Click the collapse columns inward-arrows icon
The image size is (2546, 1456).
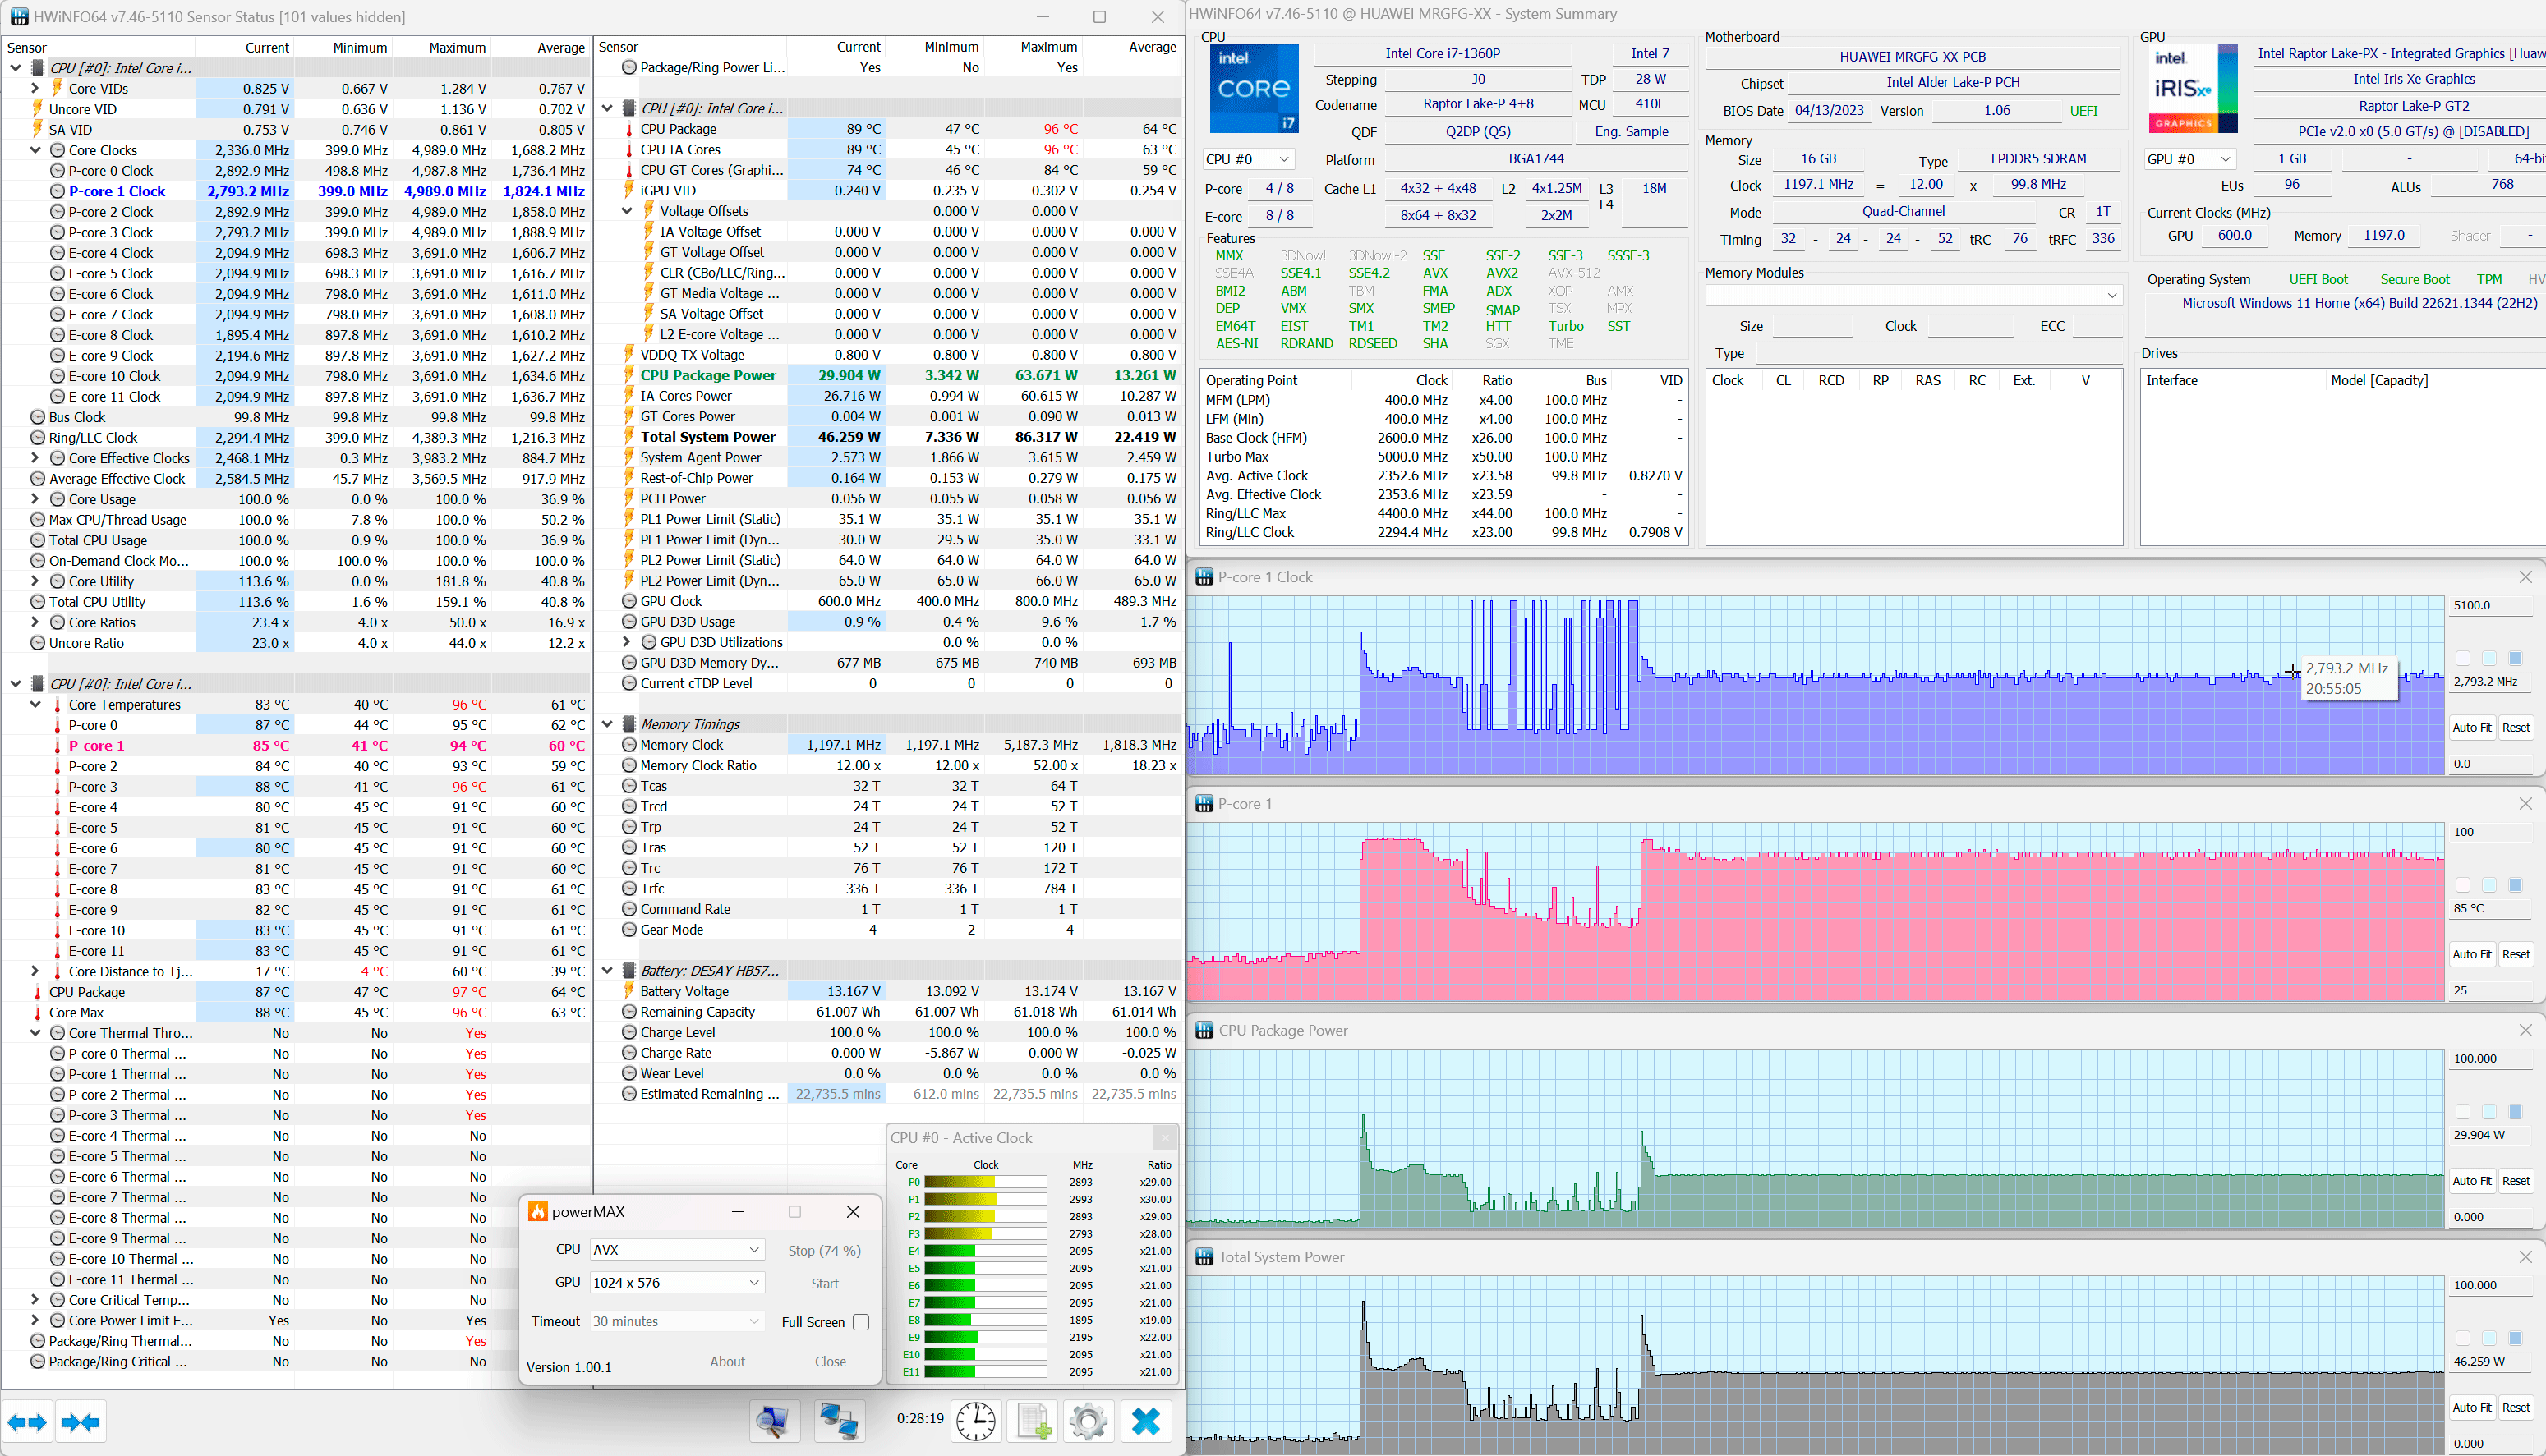[x=80, y=1422]
